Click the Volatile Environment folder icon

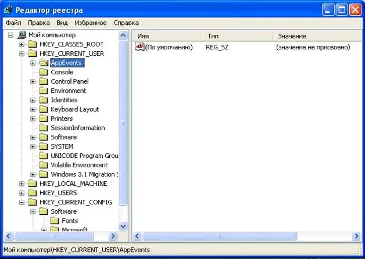(43, 165)
